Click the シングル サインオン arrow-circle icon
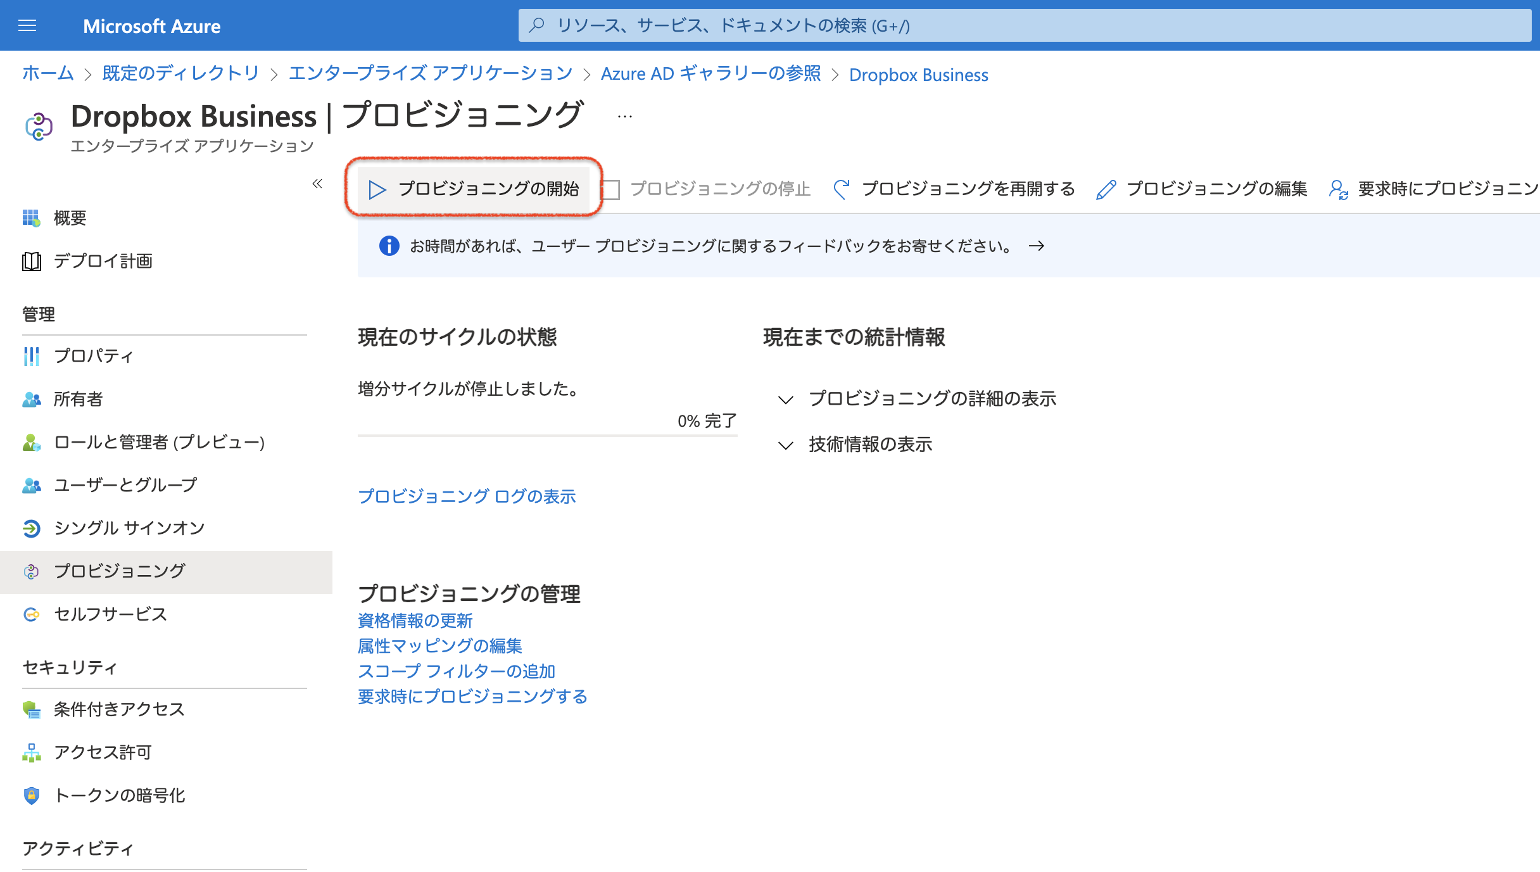Screen dimensions: 1540x872 click(32, 528)
